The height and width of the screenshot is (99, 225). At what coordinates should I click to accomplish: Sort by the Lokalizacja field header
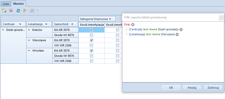pyautogui.click(x=39, y=24)
